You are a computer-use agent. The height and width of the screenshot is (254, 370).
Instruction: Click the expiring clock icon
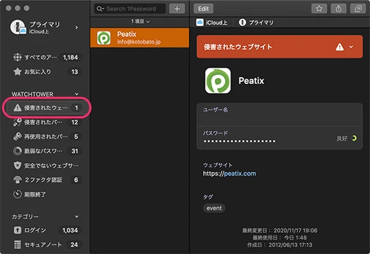tap(18, 195)
